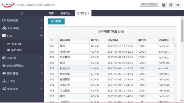
Task: Click the 数据采集 edit icon
Action: click(4, 20)
